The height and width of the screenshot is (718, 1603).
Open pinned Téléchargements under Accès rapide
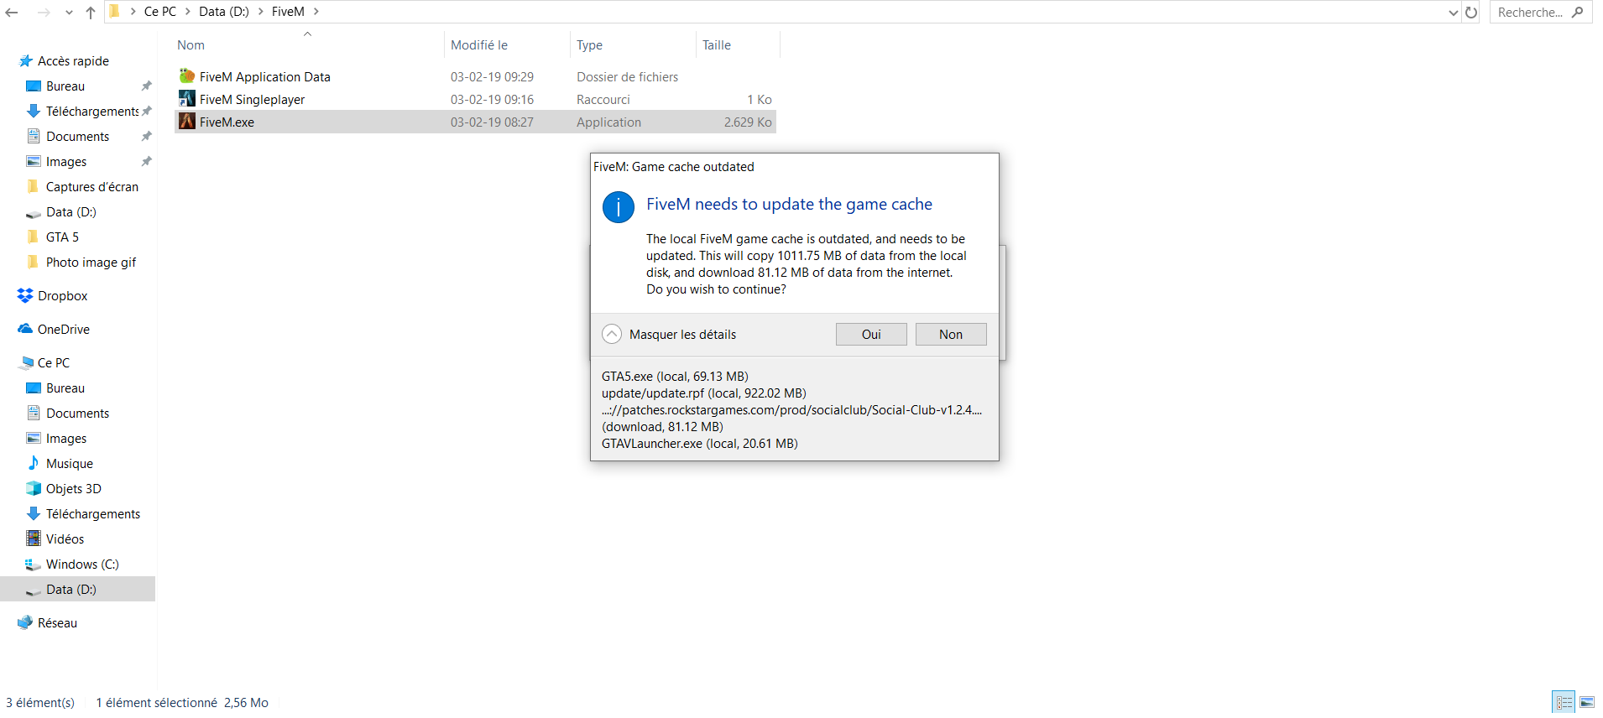point(92,112)
